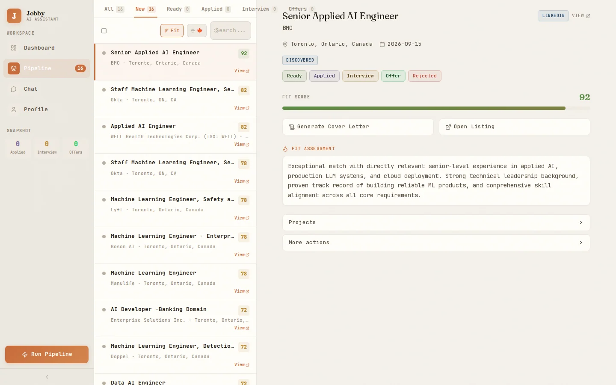Viewport: 616px width, 385px height.
Task: Click the Jobby orange J logo
Action: (14, 16)
